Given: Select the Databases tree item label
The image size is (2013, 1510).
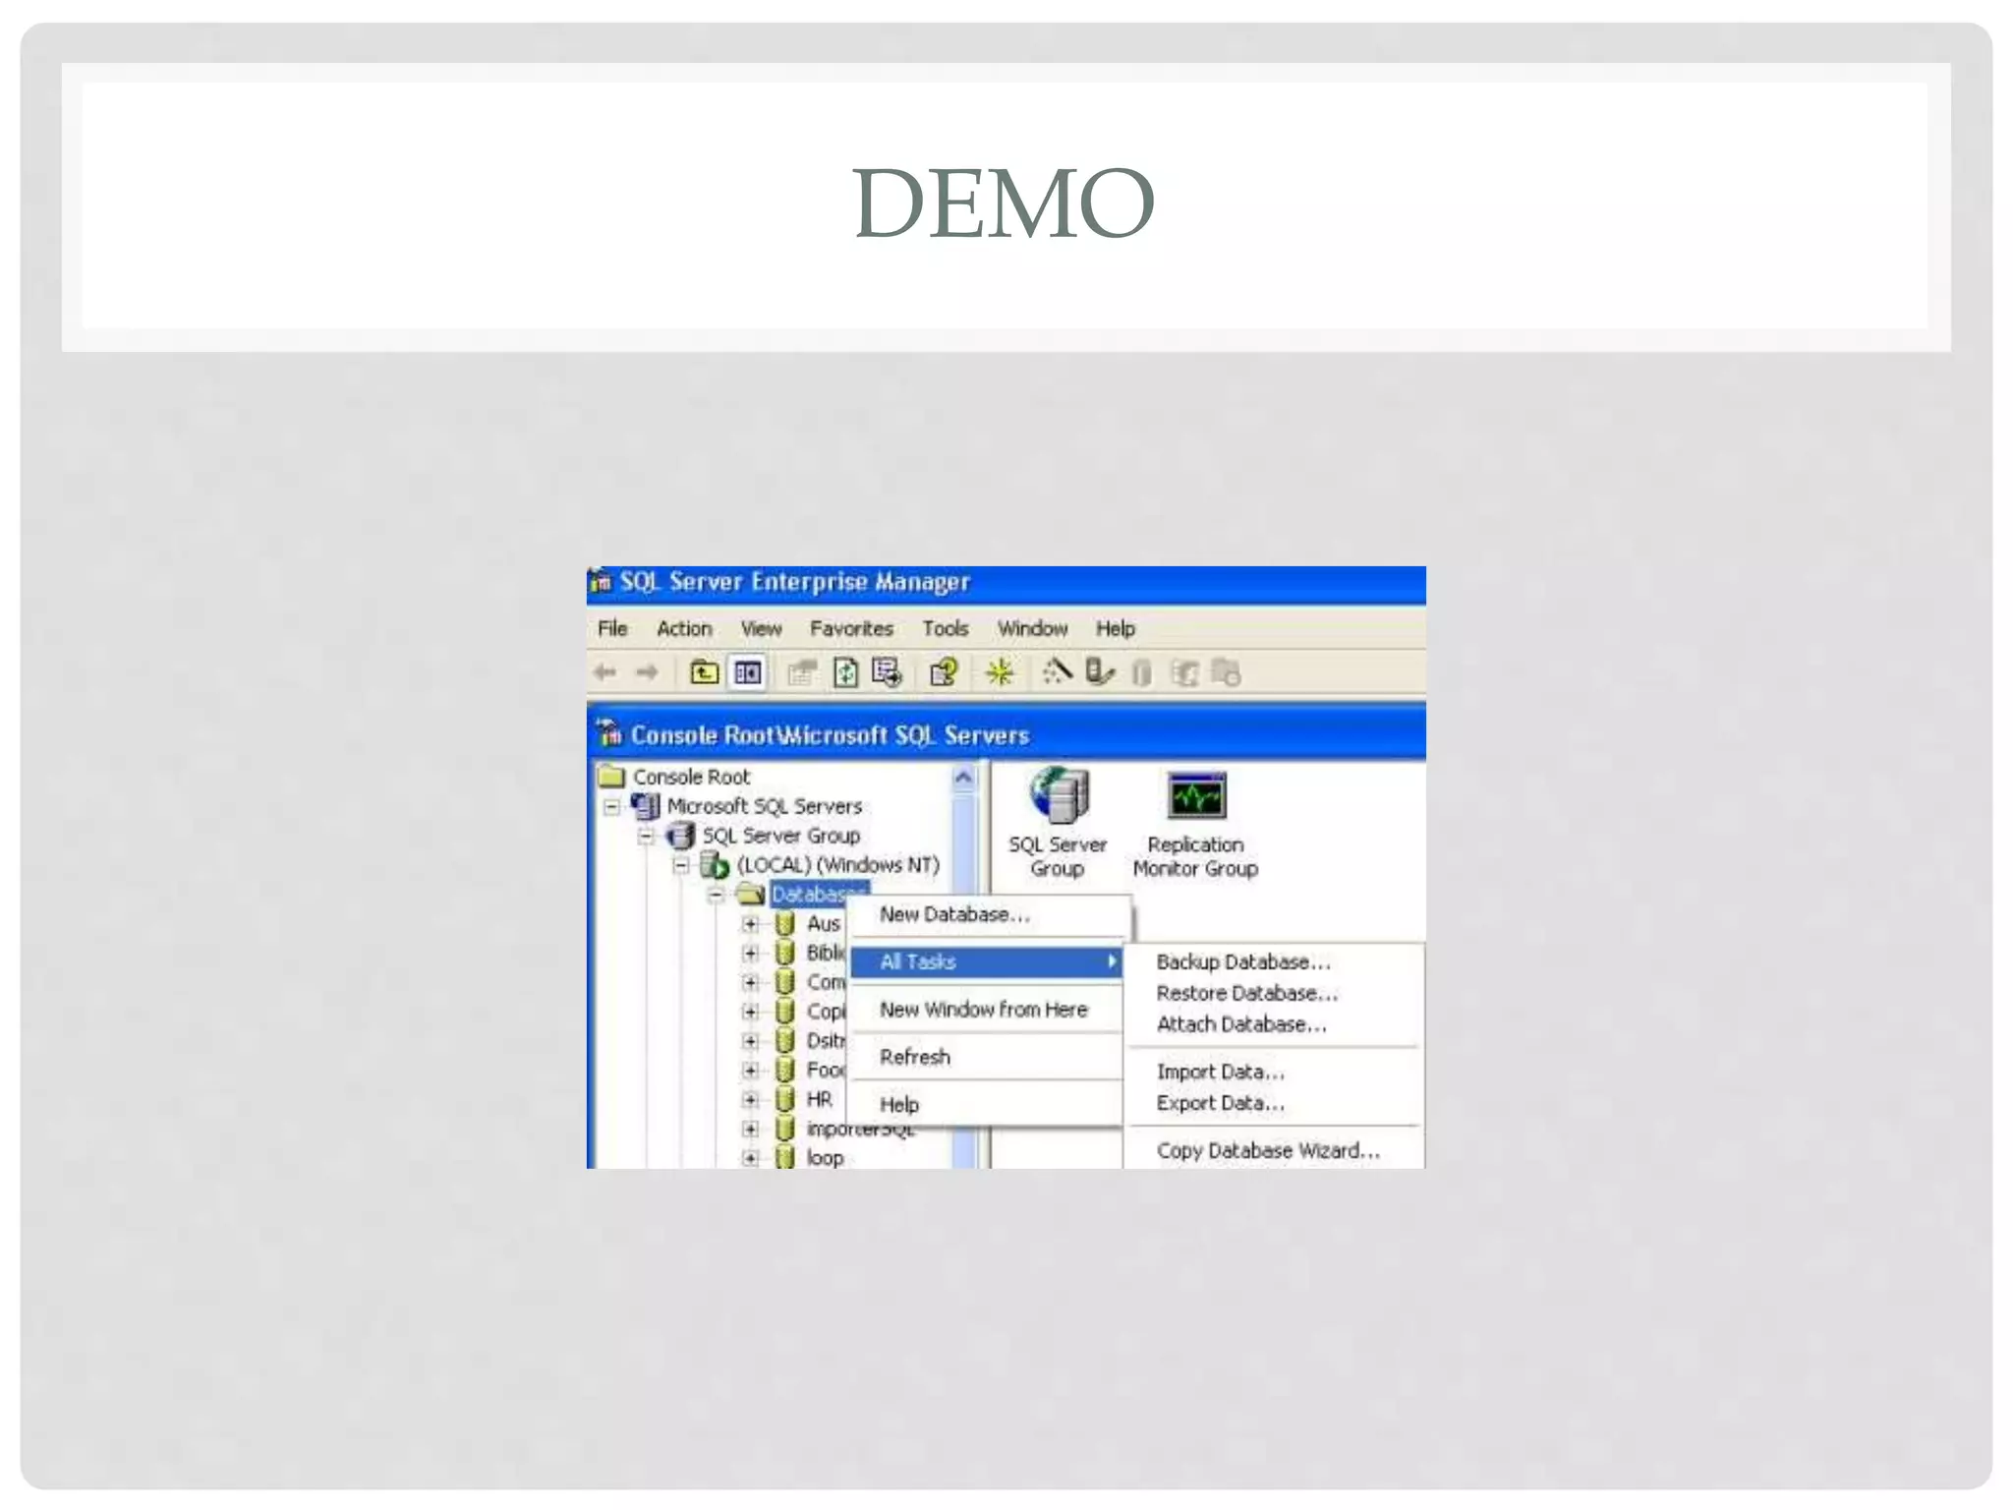Looking at the screenshot, I should coord(819,895).
